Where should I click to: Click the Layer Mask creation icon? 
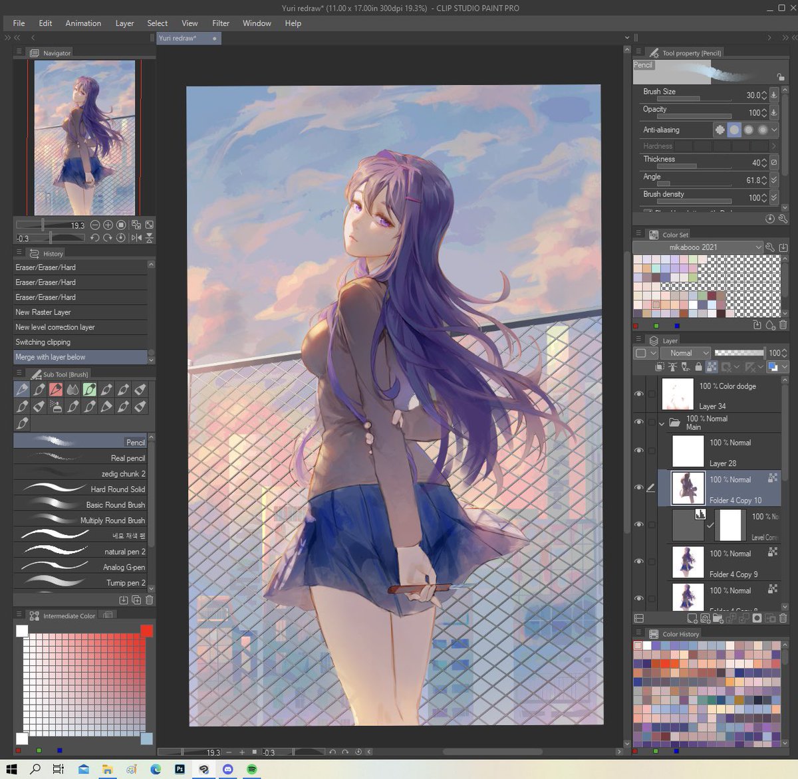(x=756, y=619)
